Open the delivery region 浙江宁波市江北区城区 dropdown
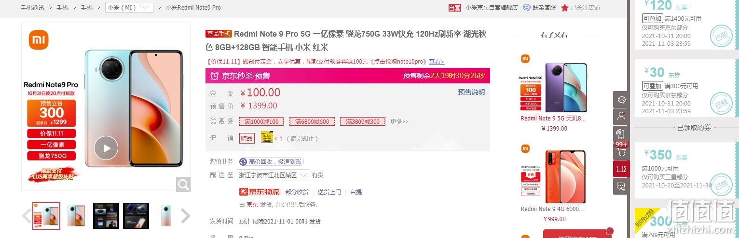Screen dimensions: 739x238 point(274,175)
